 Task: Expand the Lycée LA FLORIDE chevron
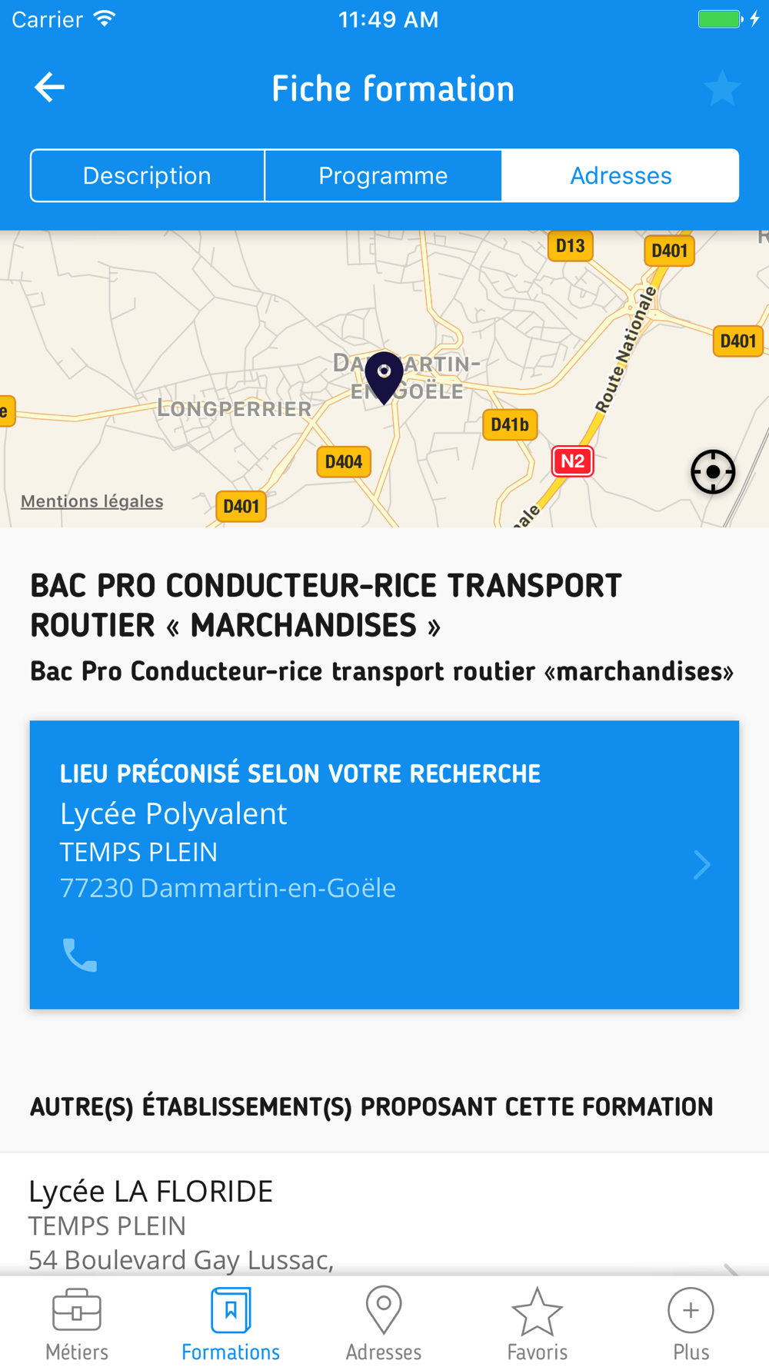pos(731,1269)
